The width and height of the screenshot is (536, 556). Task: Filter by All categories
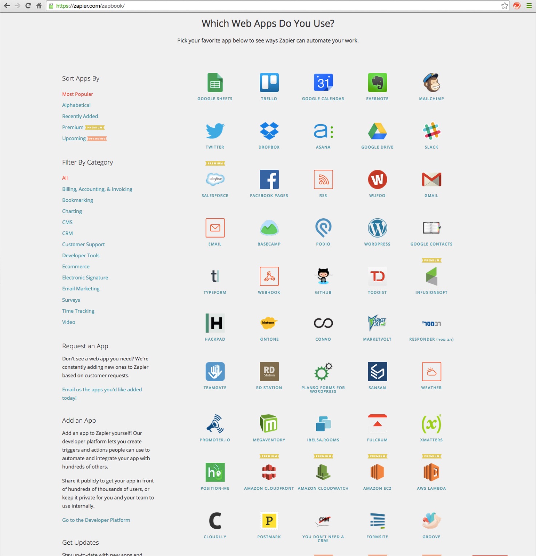(65, 178)
